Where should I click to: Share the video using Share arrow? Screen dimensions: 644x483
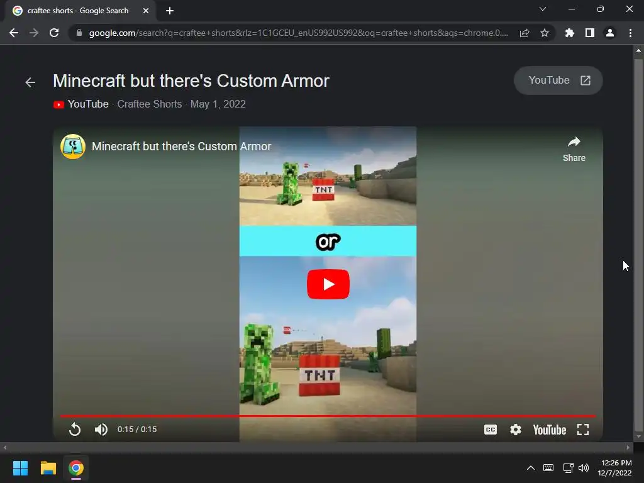pyautogui.click(x=574, y=149)
